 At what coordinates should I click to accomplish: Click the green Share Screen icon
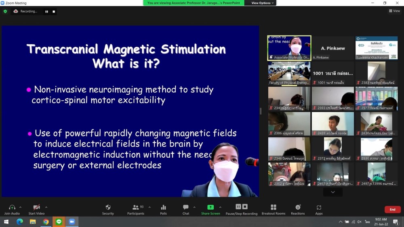pos(210,207)
